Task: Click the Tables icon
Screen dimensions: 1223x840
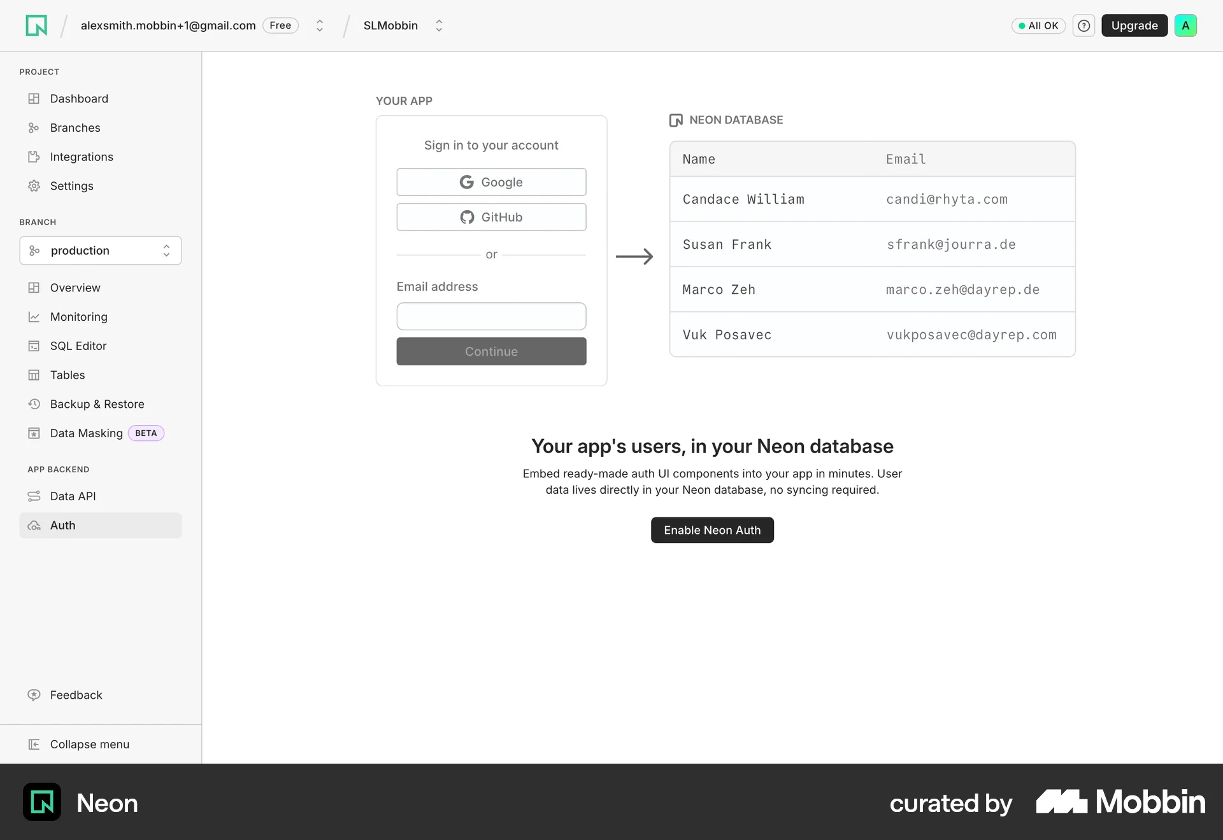Action: pyautogui.click(x=34, y=375)
